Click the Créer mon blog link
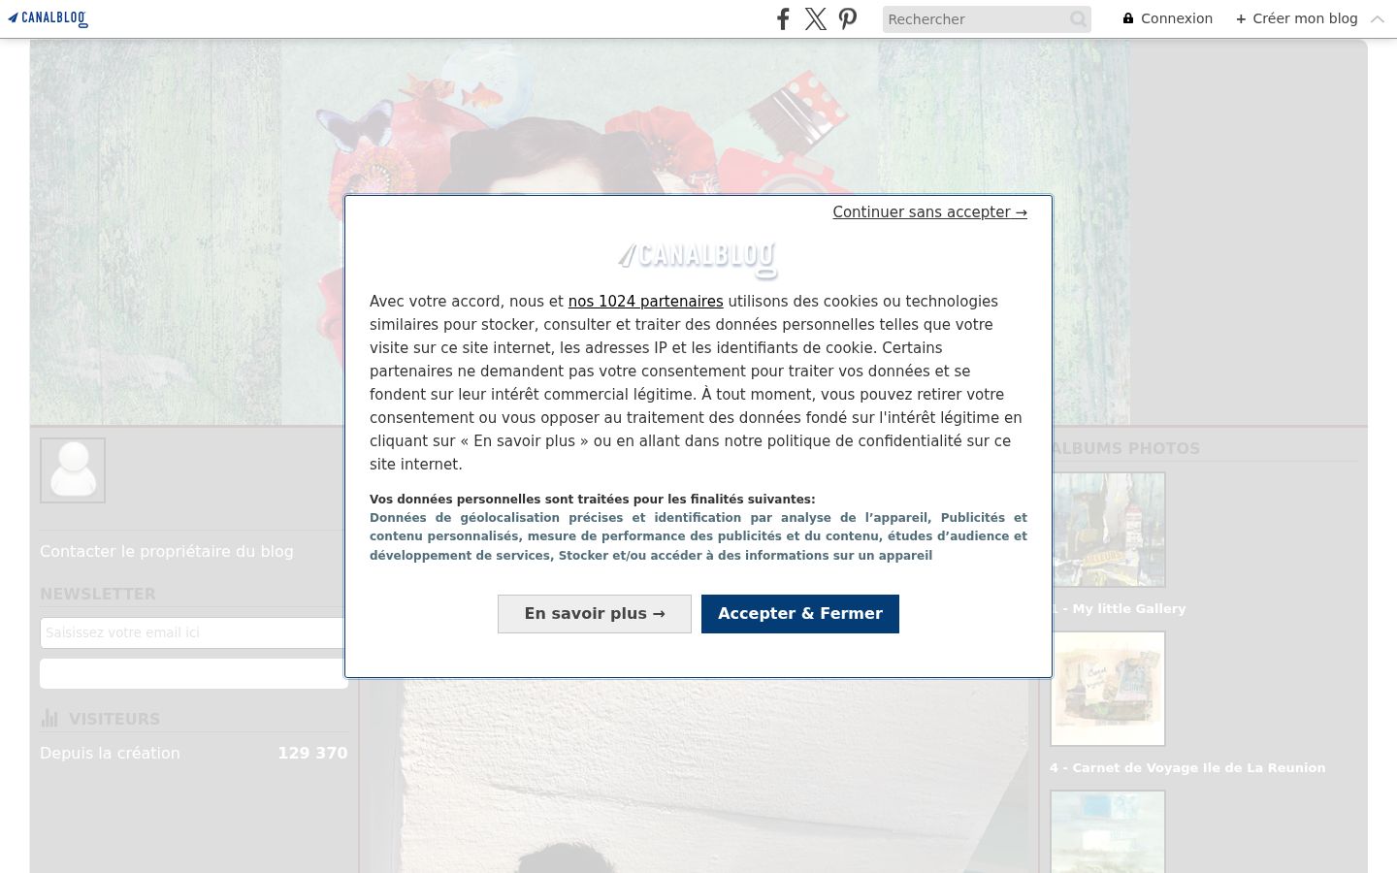1397x873 pixels. pyautogui.click(x=1296, y=18)
